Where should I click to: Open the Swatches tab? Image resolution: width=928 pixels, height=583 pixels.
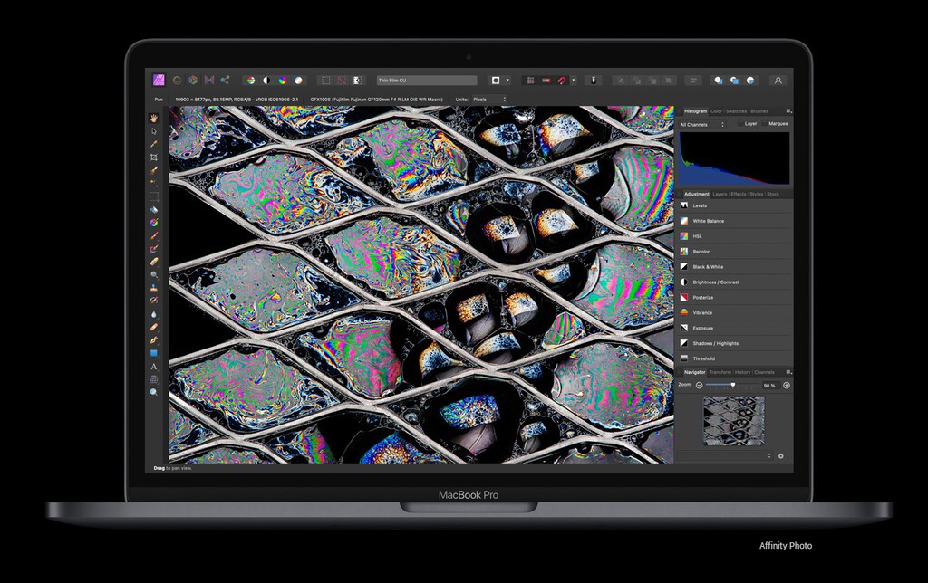pos(736,111)
